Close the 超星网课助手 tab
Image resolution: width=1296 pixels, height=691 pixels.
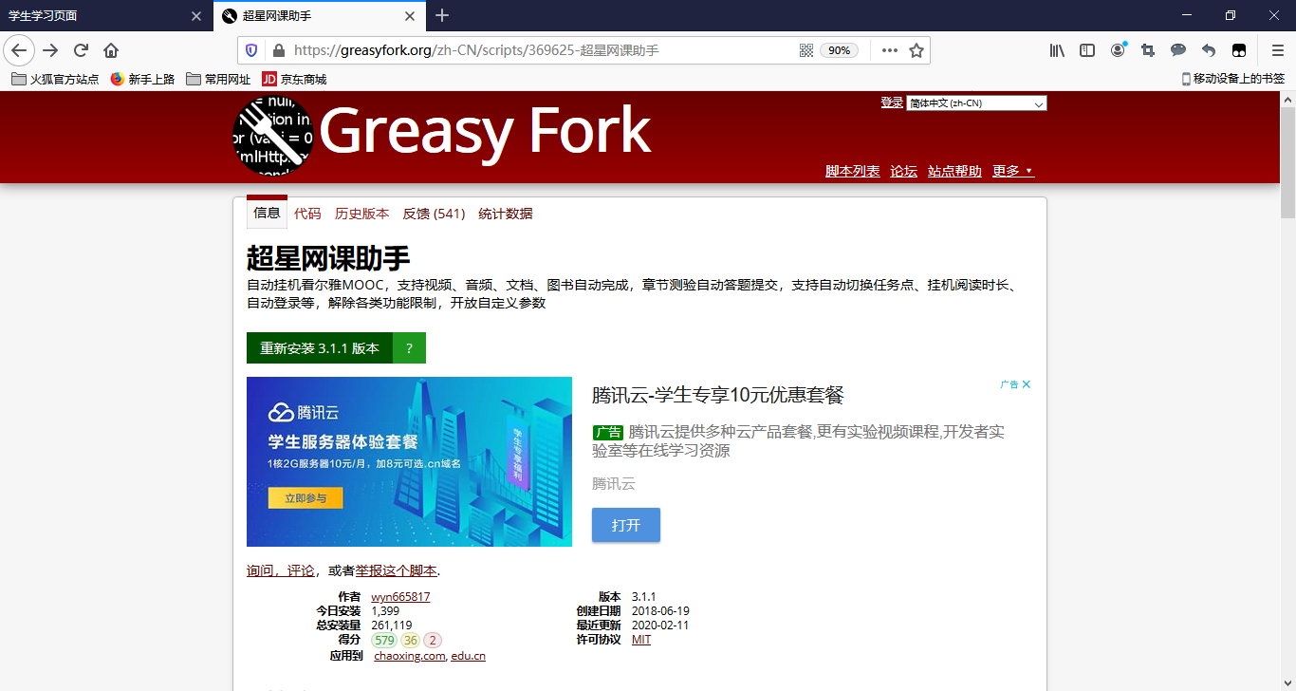click(410, 16)
